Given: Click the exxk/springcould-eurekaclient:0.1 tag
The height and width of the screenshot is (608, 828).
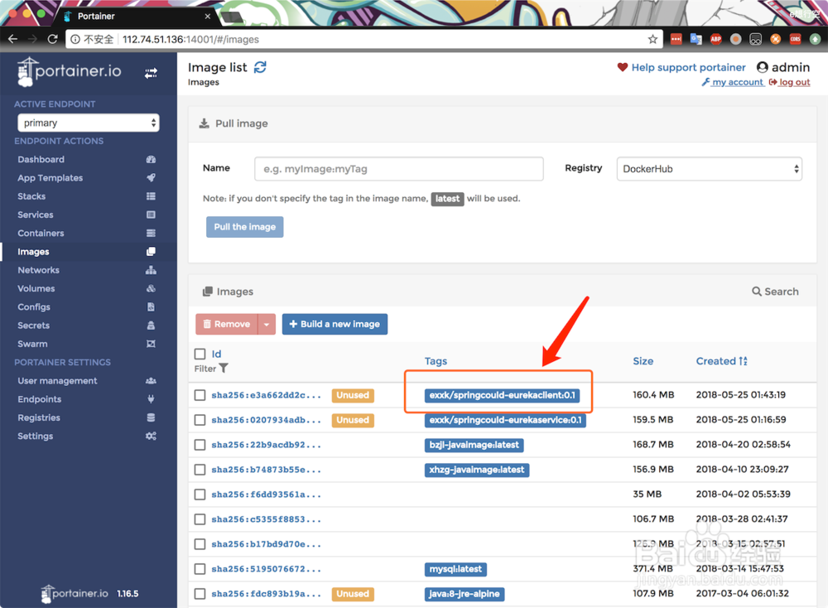Looking at the screenshot, I should coord(503,395).
